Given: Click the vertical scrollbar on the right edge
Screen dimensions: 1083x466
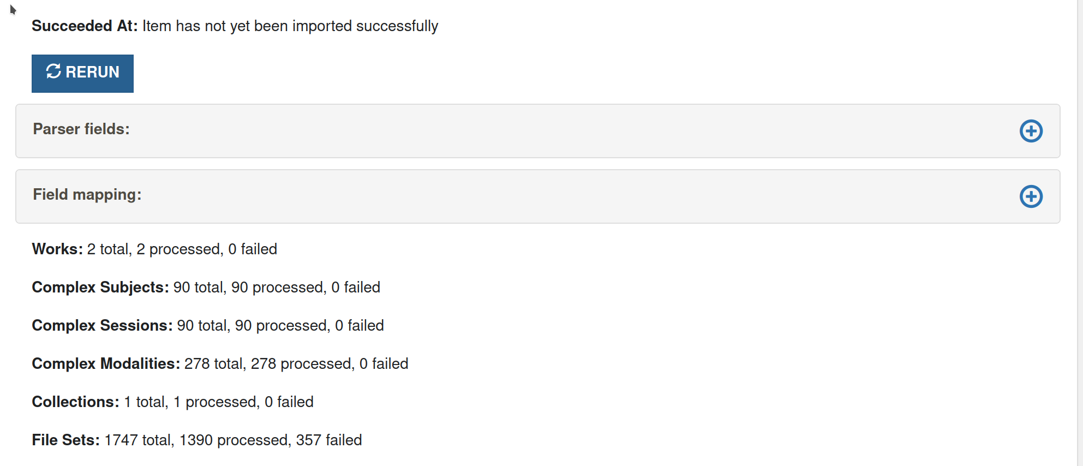Looking at the screenshot, I should (x=1080, y=233).
